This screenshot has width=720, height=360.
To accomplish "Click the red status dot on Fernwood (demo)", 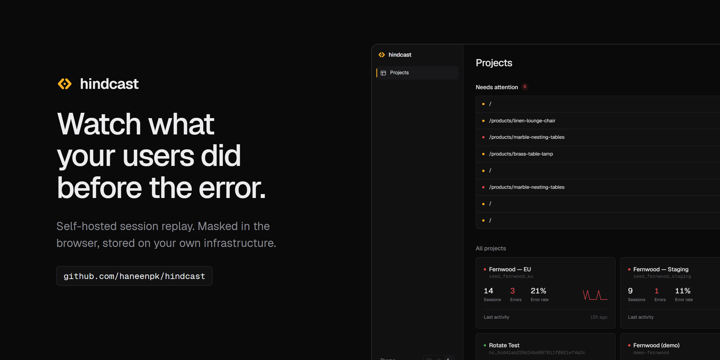I will [x=629, y=345].
